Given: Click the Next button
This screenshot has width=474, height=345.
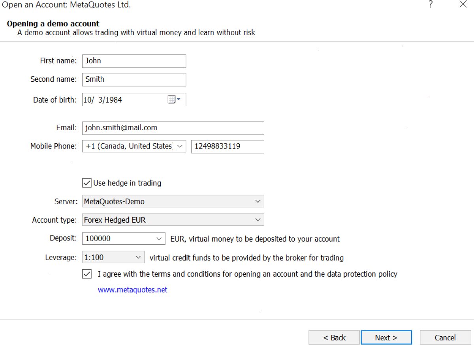Looking at the screenshot, I should pyautogui.click(x=386, y=337).
